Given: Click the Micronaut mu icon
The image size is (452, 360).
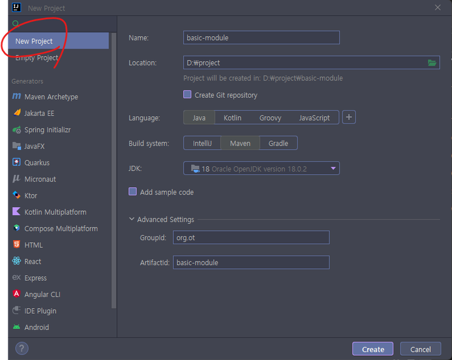Looking at the screenshot, I should [16, 178].
